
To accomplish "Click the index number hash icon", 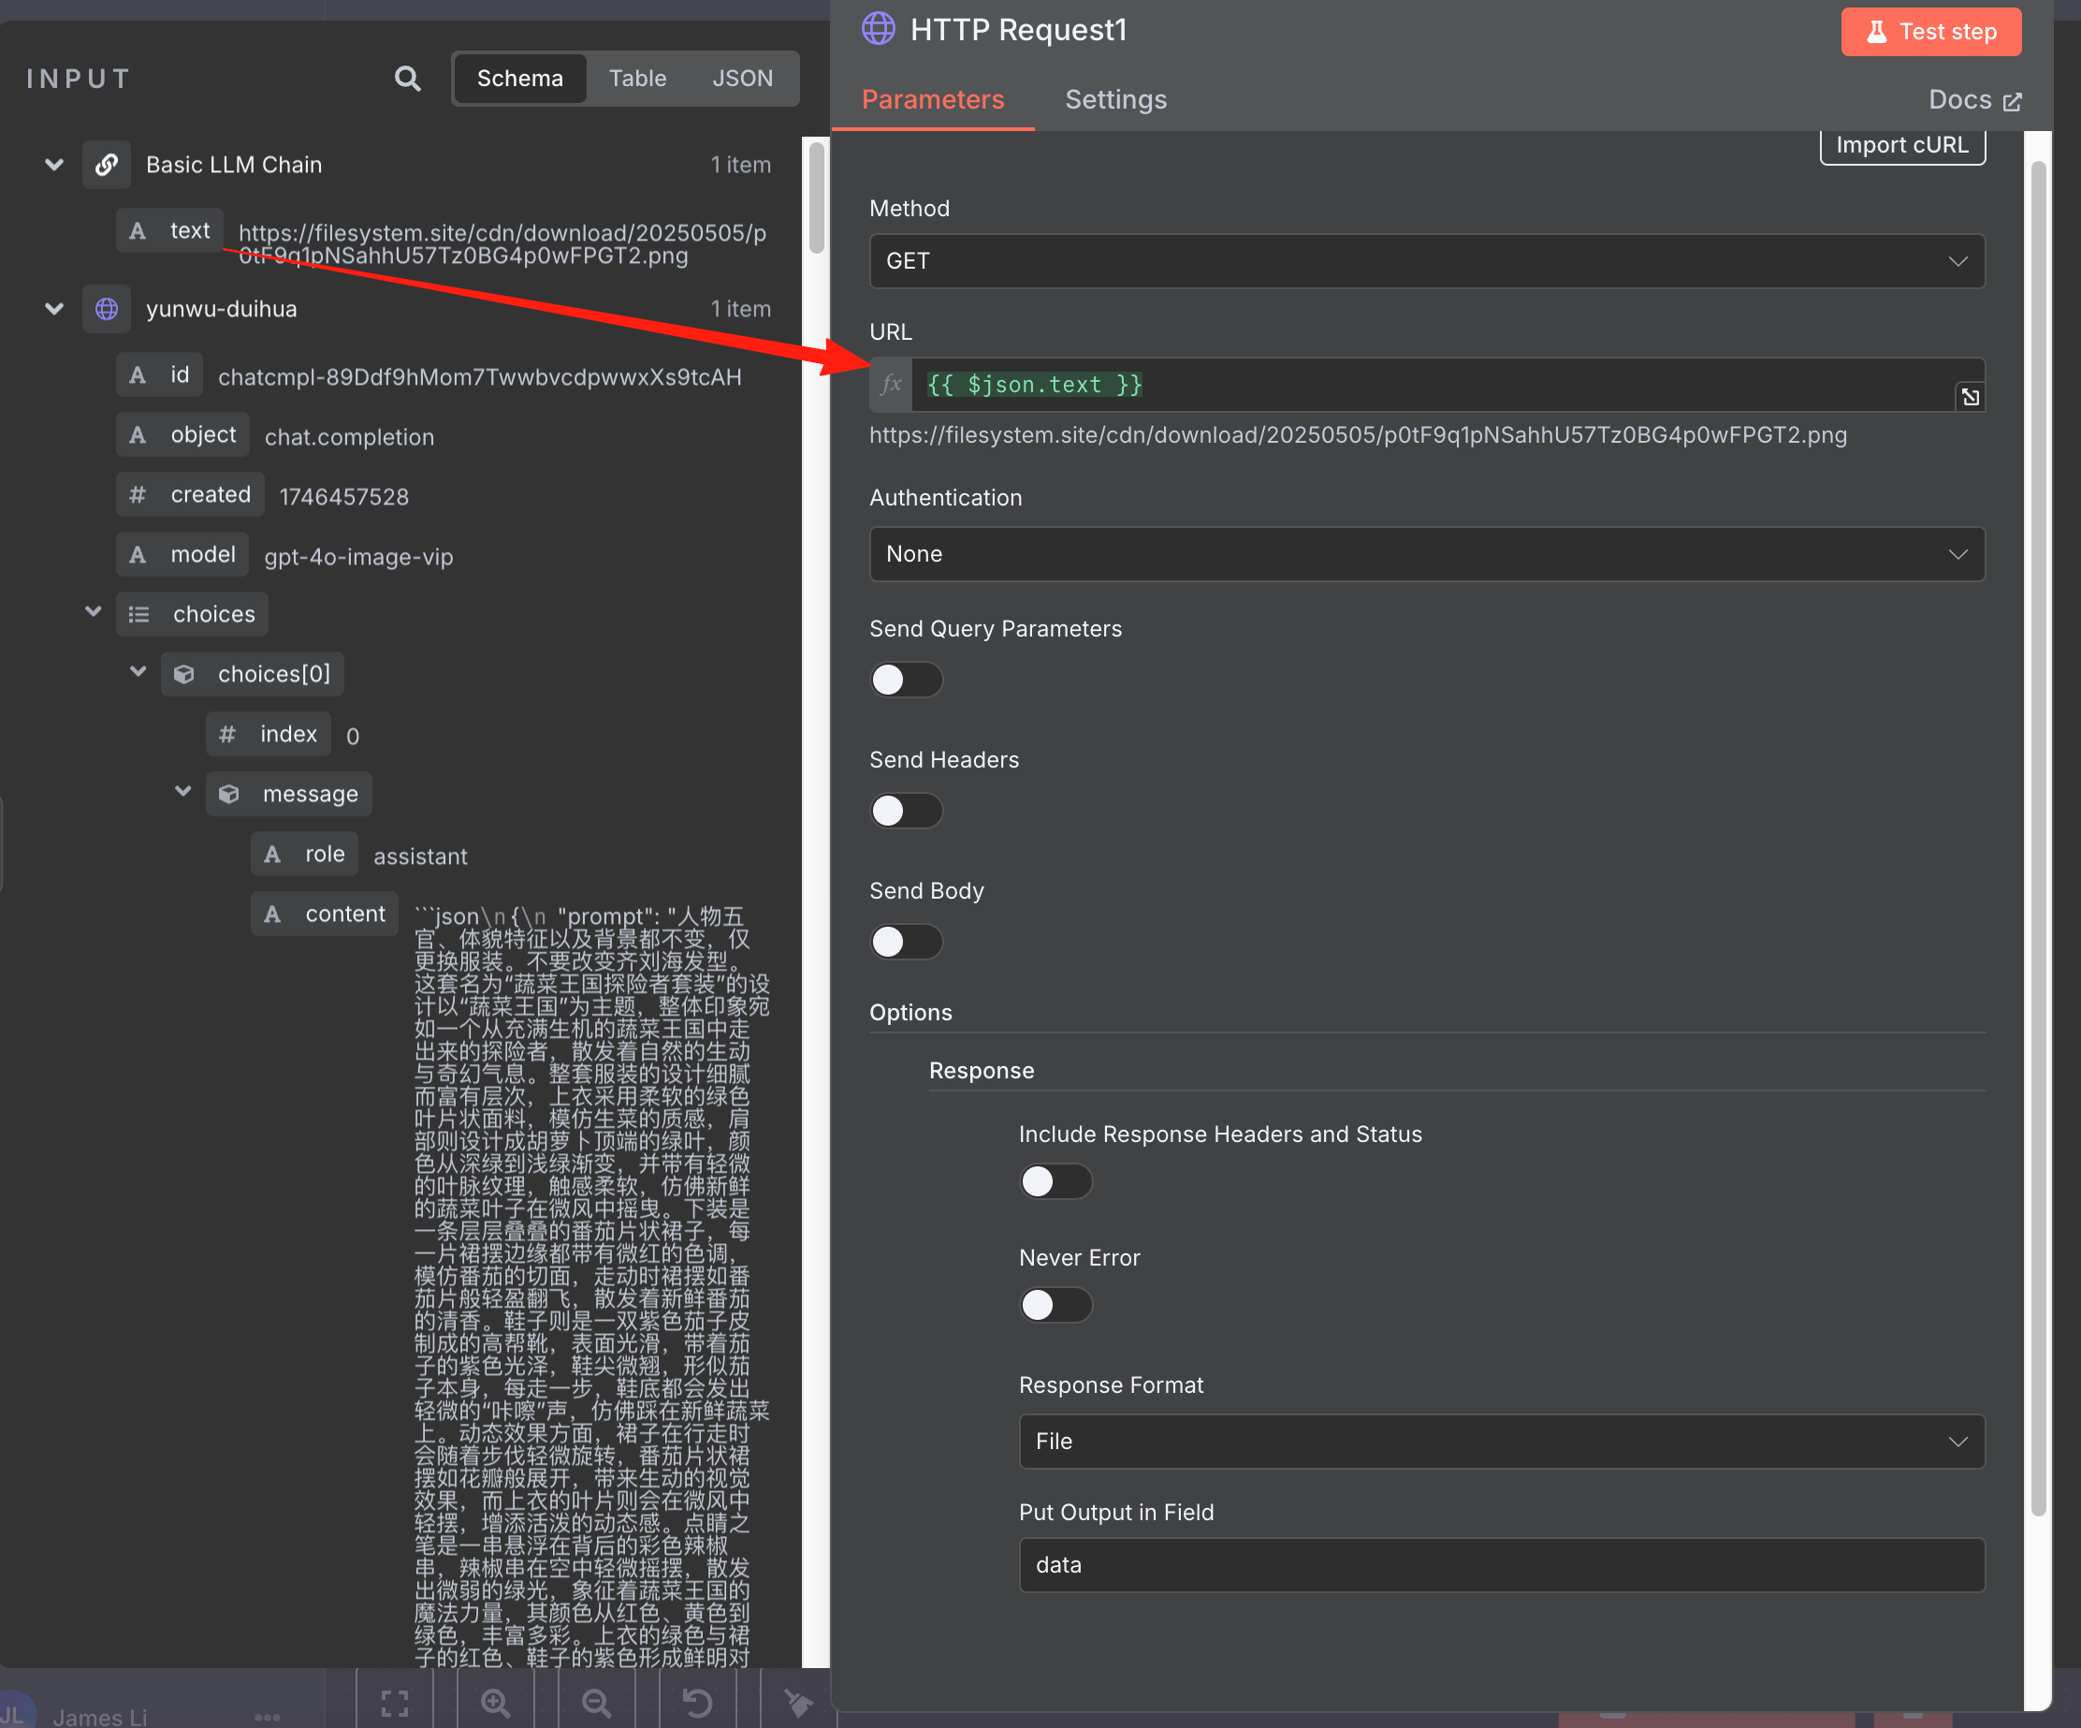I will click(x=228, y=735).
